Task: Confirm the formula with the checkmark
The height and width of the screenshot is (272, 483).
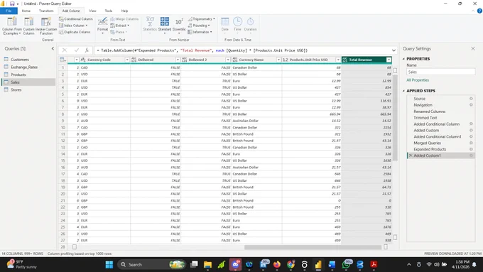Action: coord(77,50)
